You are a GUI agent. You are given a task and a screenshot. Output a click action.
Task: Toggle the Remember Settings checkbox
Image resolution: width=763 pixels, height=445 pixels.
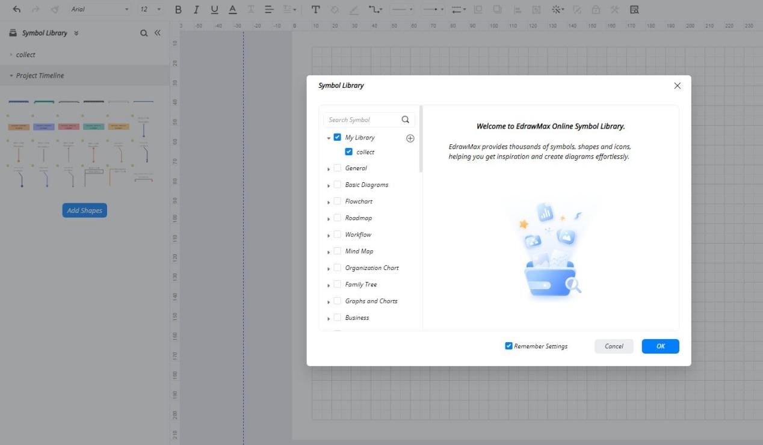click(x=508, y=346)
